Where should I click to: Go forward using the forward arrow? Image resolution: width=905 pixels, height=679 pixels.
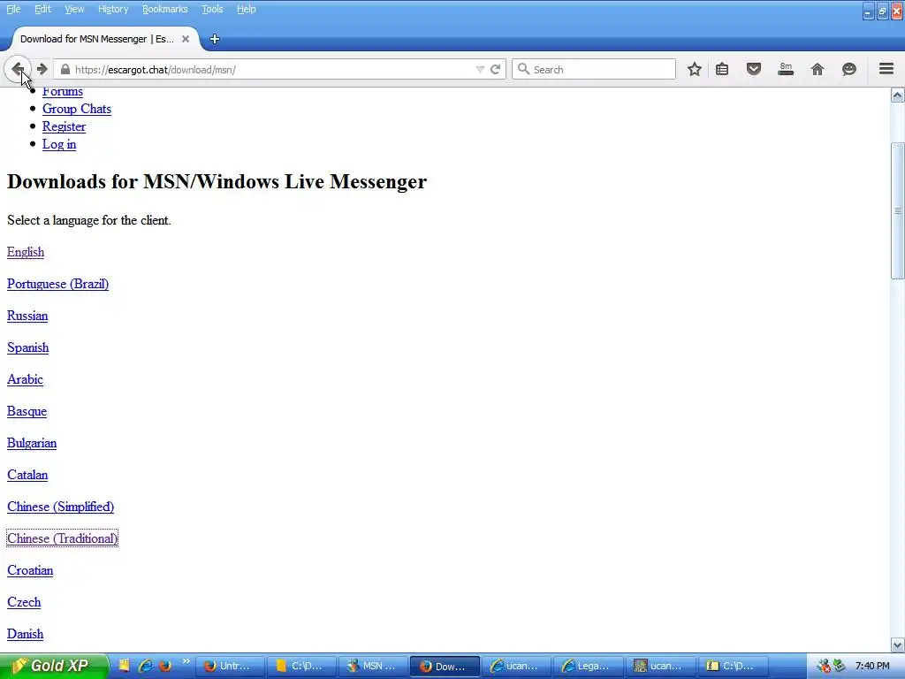(42, 69)
